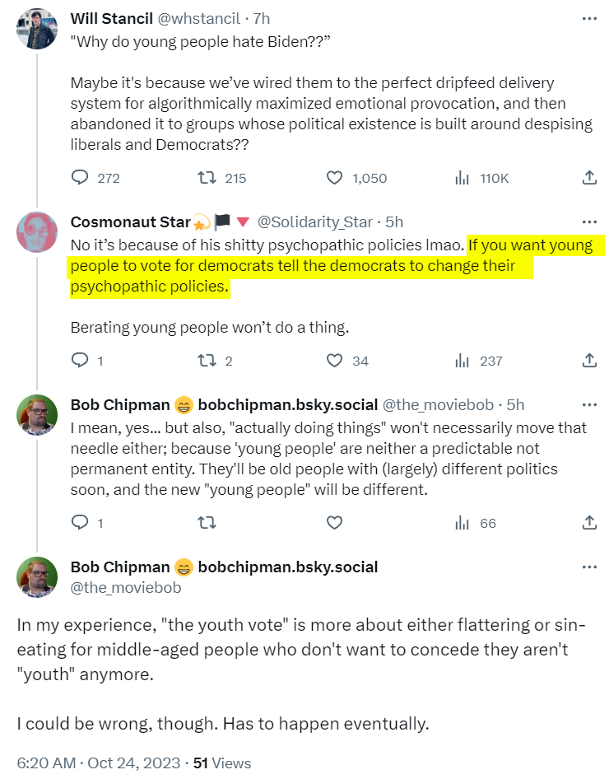Open Cosmonaut Star's profile picture

click(x=37, y=231)
